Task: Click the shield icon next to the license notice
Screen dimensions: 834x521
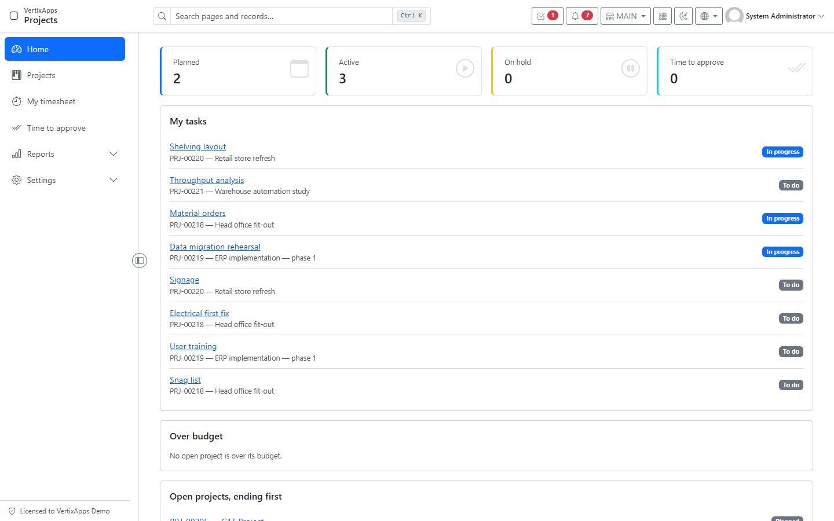Action: [x=12, y=511]
